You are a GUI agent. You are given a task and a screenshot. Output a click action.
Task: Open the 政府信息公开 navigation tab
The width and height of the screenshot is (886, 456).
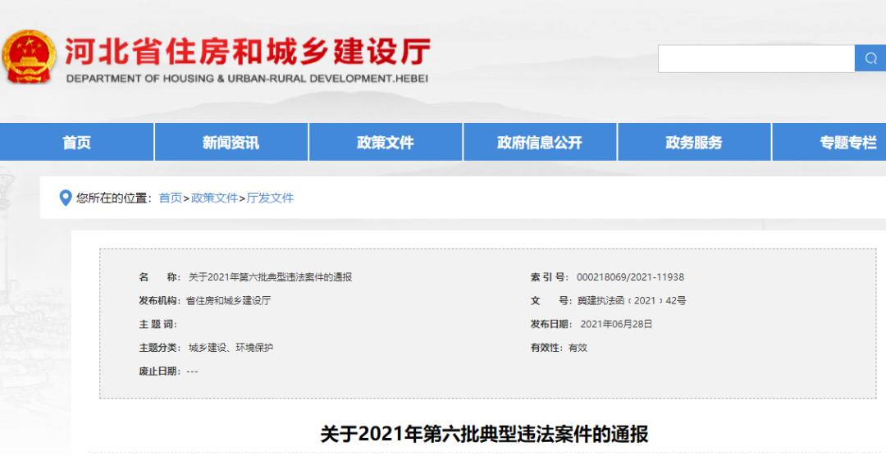tap(540, 143)
